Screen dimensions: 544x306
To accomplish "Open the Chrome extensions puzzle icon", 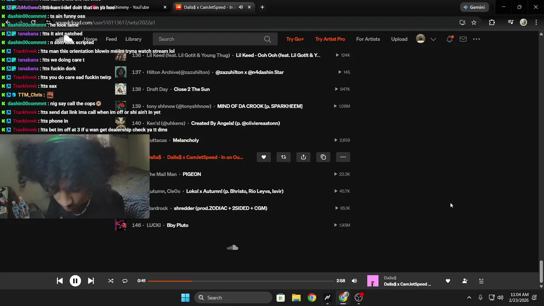I will [x=492, y=23].
